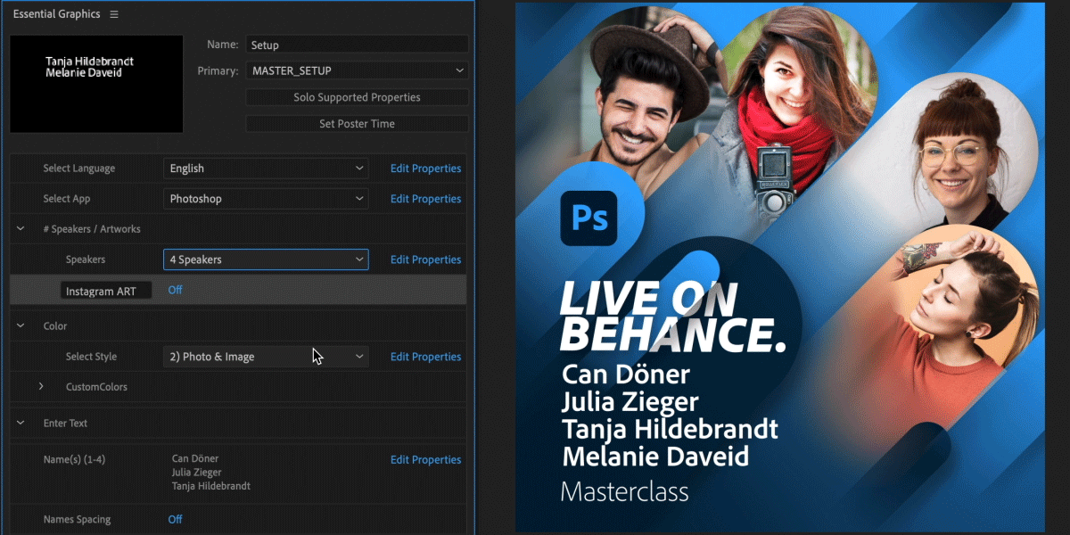
Task: Collapse the Enter Text group chevron
Action: (x=21, y=424)
